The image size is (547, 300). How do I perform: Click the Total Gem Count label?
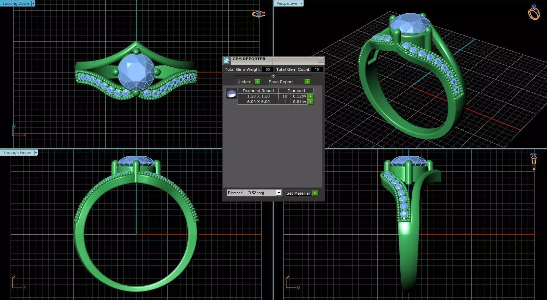tap(293, 69)
